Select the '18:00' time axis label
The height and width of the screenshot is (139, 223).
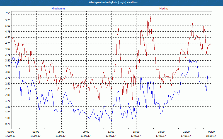point(162,132)
